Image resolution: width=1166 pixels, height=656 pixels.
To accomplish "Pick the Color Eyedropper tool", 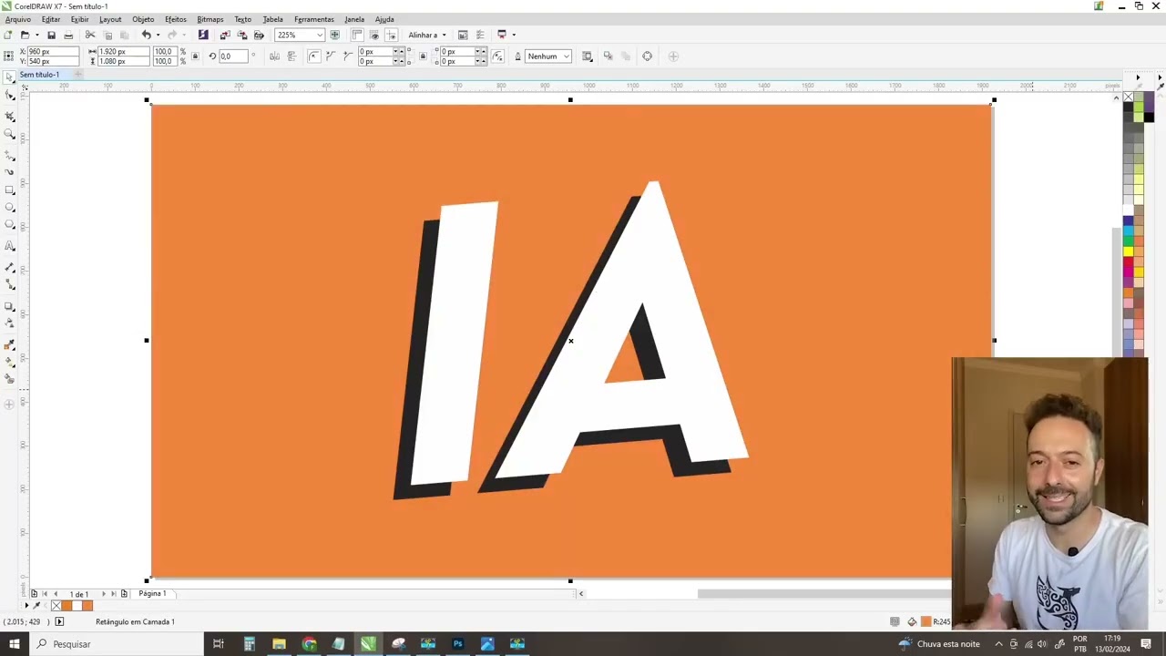I will pos(10,344).
